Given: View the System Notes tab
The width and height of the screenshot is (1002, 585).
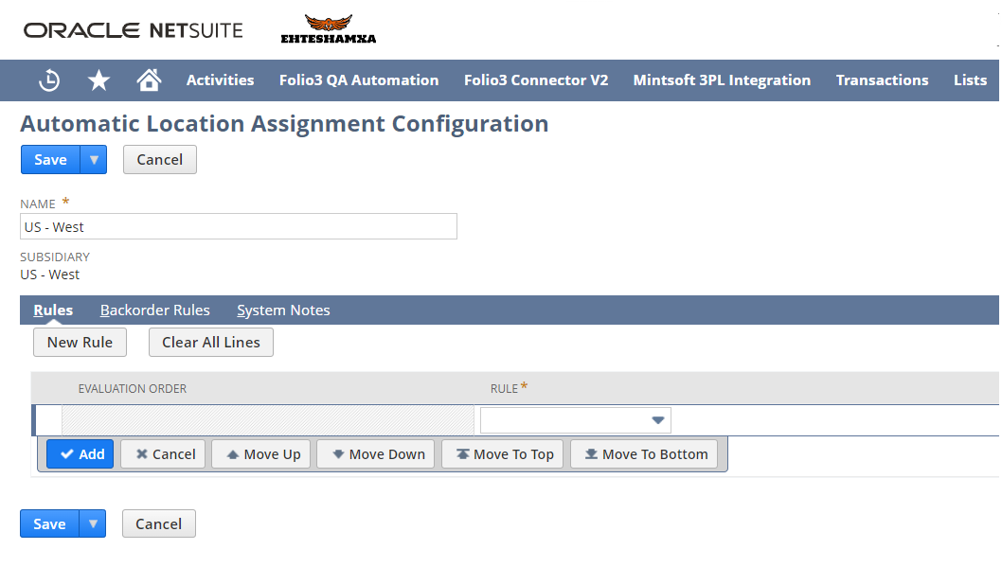Looking at the screenshot, I should [x=283, y=310].
